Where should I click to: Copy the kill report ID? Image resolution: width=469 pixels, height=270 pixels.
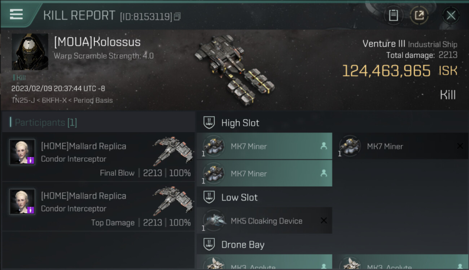(177, 17)
